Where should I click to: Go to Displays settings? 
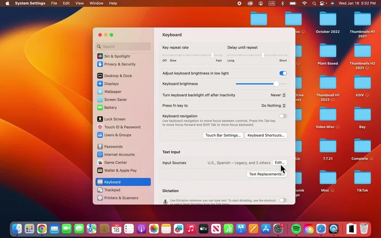point(111,84)
